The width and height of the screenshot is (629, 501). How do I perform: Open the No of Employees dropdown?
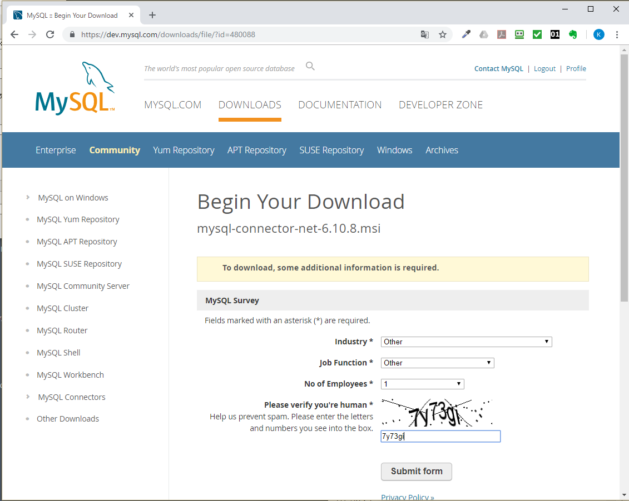point(422,384)
